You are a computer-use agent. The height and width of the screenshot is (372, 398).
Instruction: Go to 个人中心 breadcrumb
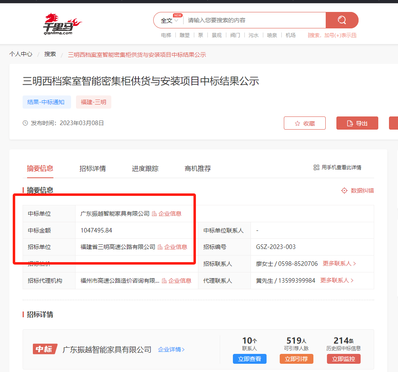pos(21,54)
